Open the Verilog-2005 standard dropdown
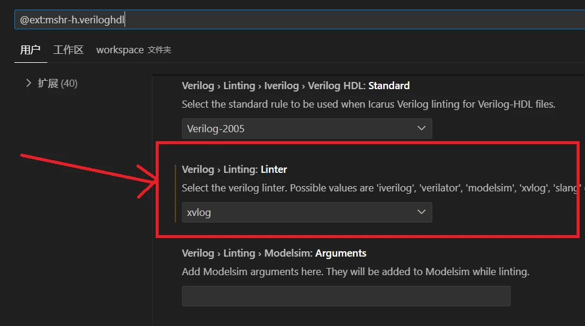Image resolution: width=585 pixels, height=326 pixels. coord(307,129)
